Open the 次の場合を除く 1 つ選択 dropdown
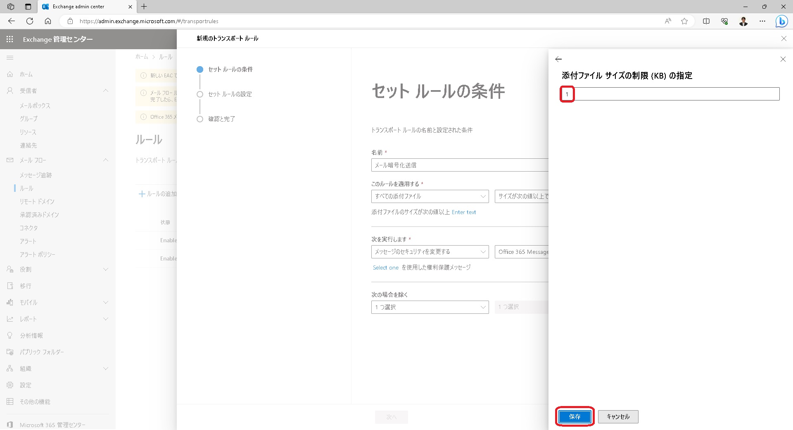This screenshot has height=430, width=793. tap(430, 307)
